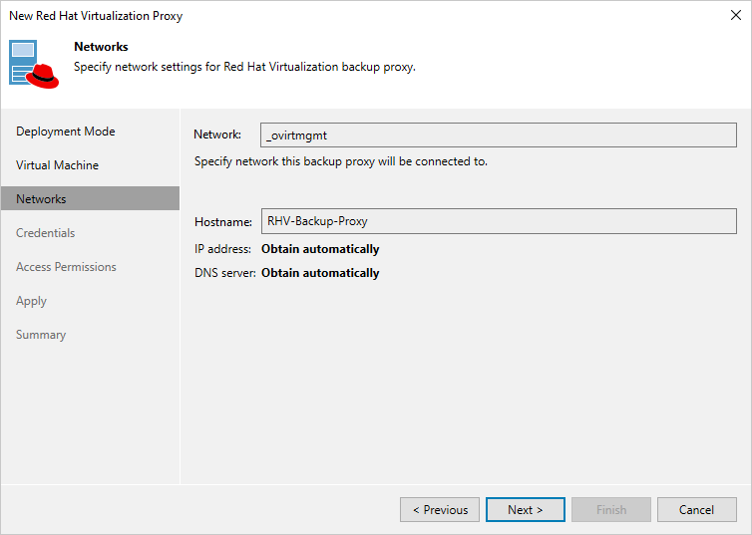The height and width of the screenshot is (535, 752).
Task: Cancel the proxy wizard
Action: 696,510
